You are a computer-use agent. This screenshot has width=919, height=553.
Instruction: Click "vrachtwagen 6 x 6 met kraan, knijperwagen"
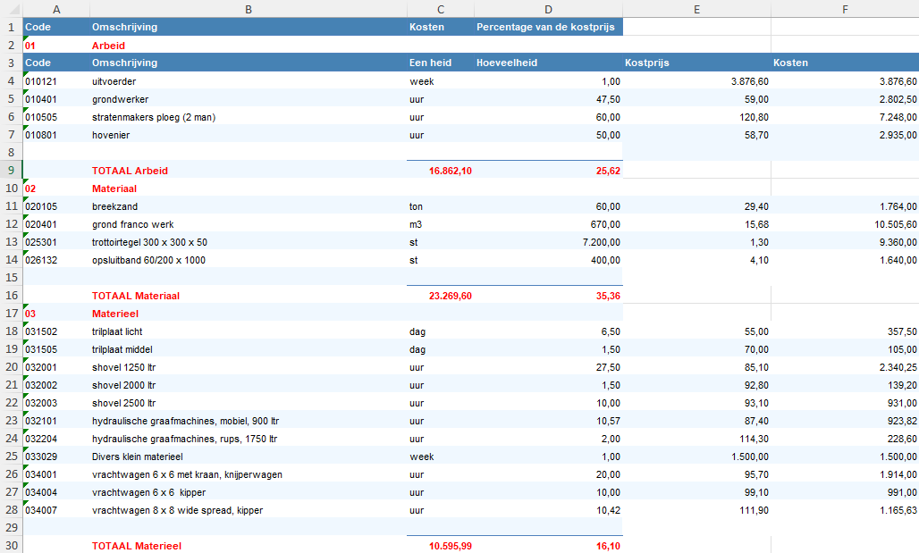187,474
